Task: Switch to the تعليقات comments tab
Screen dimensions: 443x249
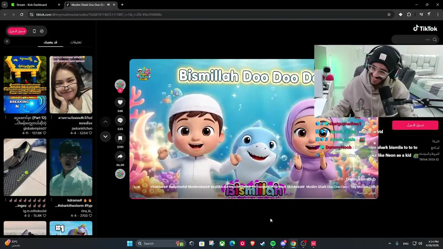Action: click(76, 42)
